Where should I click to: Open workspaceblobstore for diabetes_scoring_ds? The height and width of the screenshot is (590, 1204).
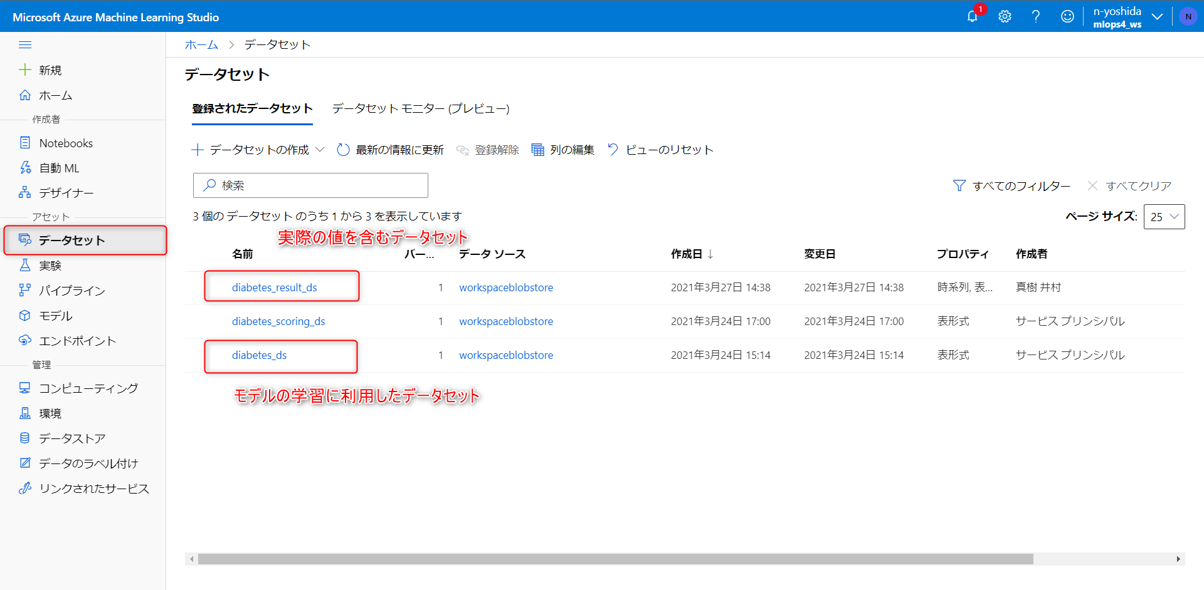point(506,321)
